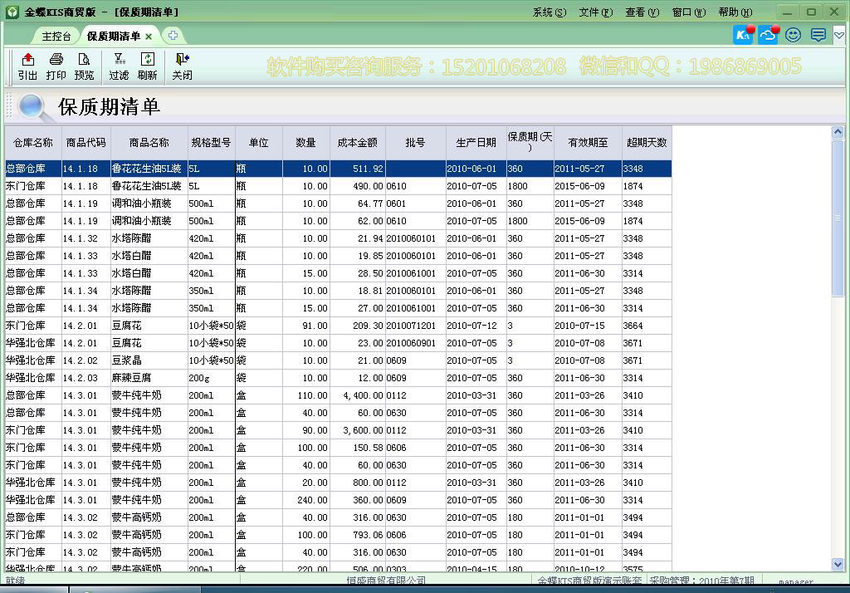This screenshot has height=593, width=850.
Task: Click the cloud sync icon with notification badge
Action: coord(766,35)
